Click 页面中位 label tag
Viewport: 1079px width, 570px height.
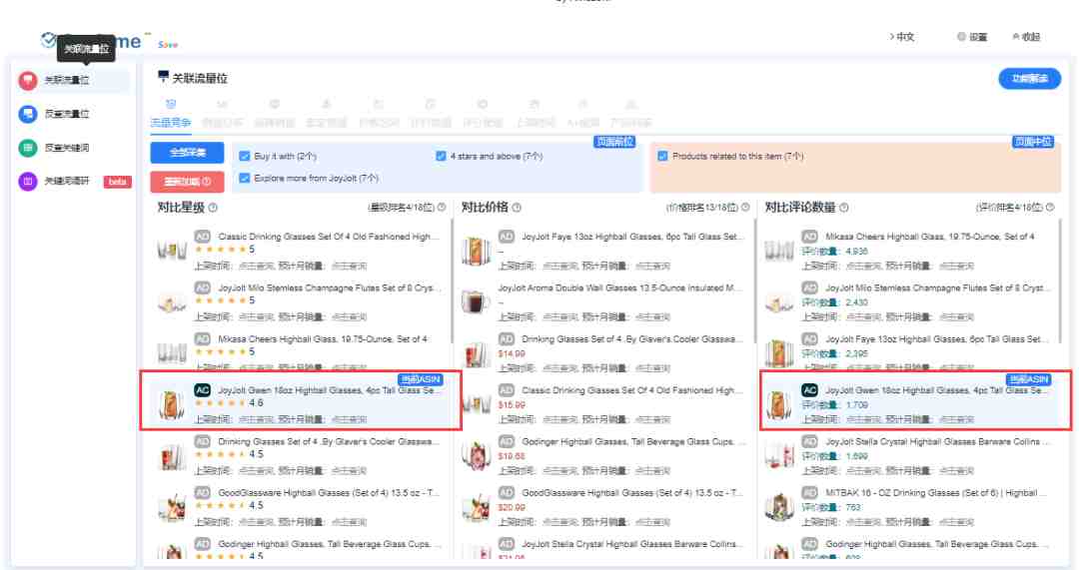[1032, 142]
